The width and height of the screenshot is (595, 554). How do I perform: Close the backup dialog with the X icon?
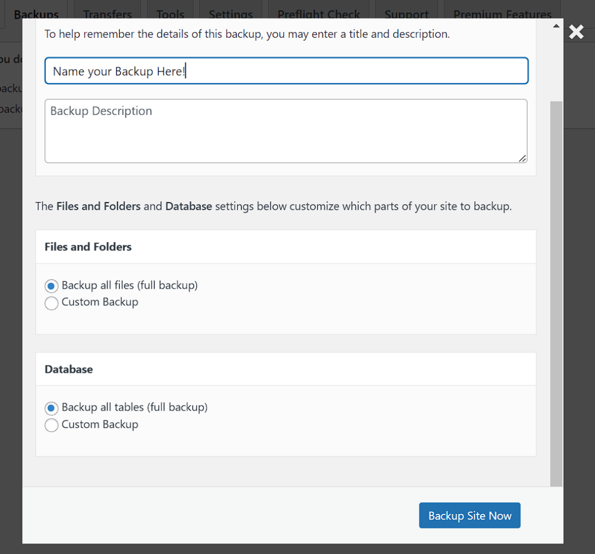click(576, 32)
